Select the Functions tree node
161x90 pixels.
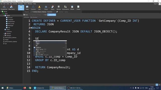tap(9, 31)
